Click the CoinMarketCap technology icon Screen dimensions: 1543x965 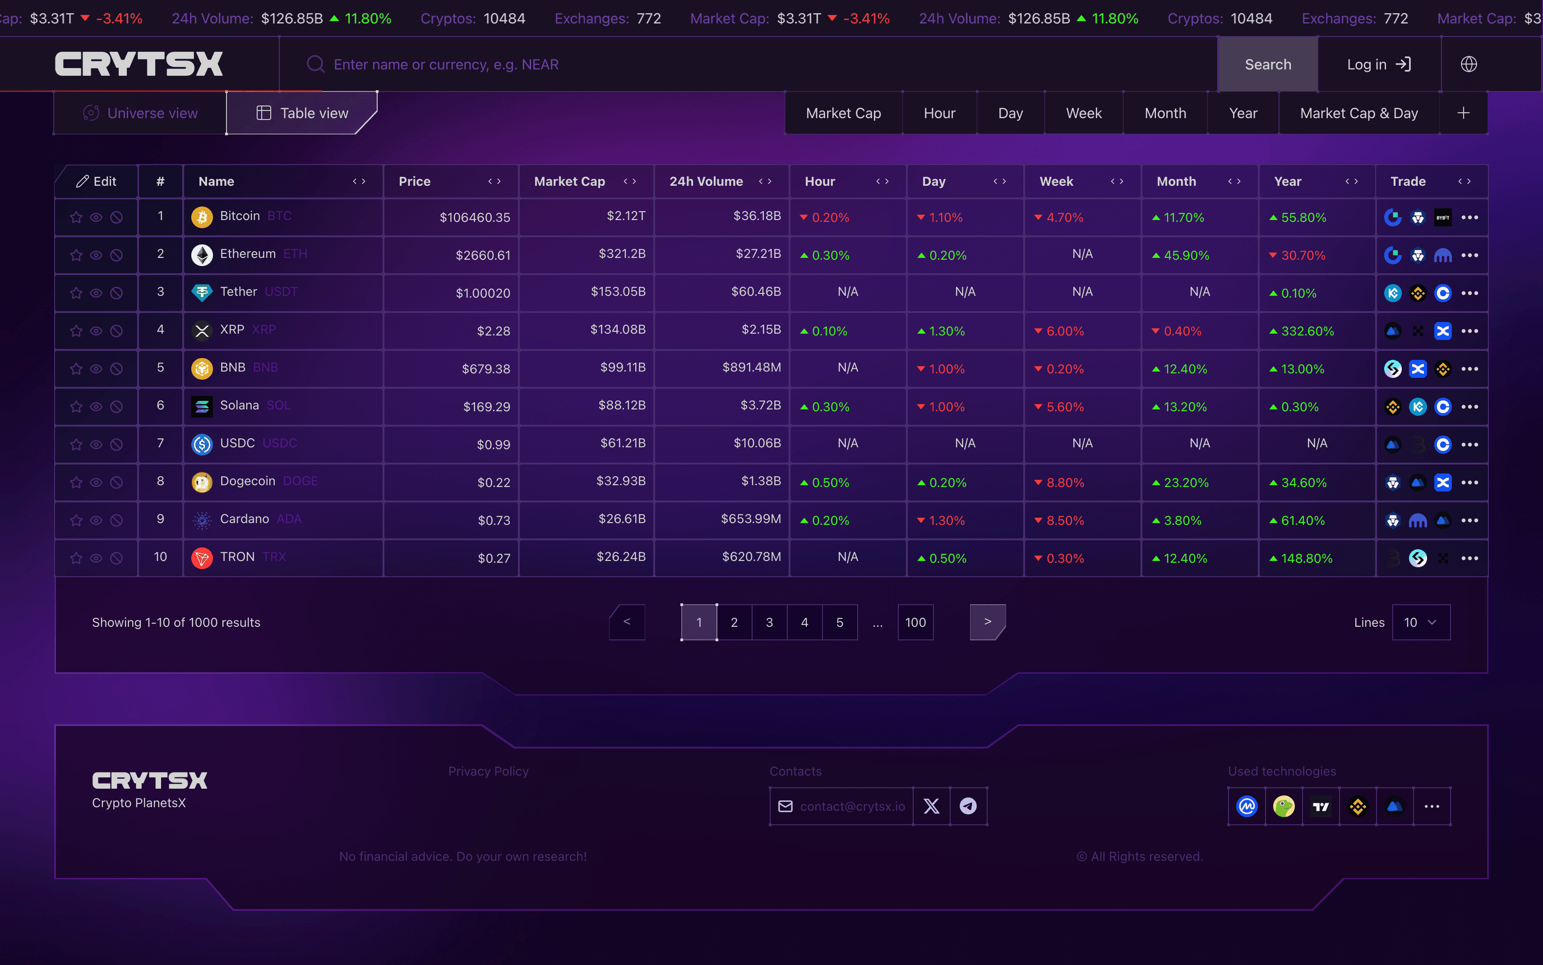pyautogui.click(x=1247, y=806)
